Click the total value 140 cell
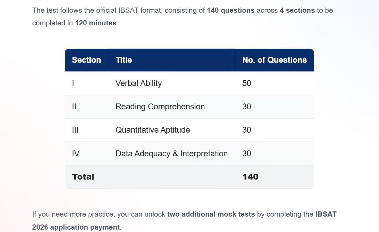Screen dimensions: 379x232 point(274,177)
